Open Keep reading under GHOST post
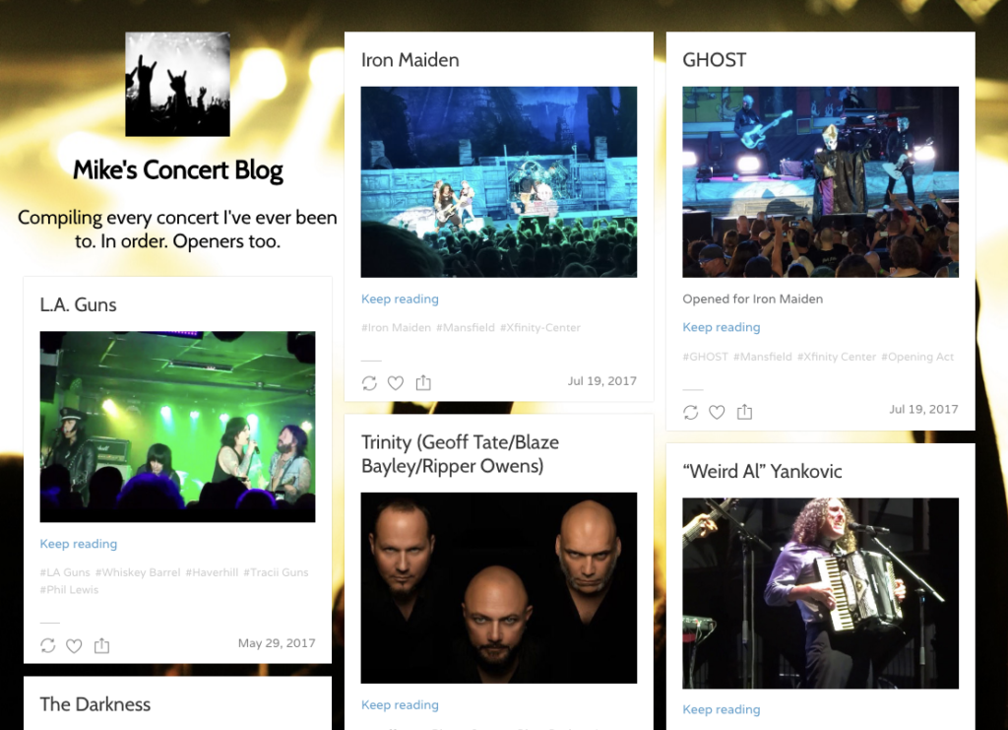Image resolution: width=1008 pixels, height=730 pixels. 722,327
